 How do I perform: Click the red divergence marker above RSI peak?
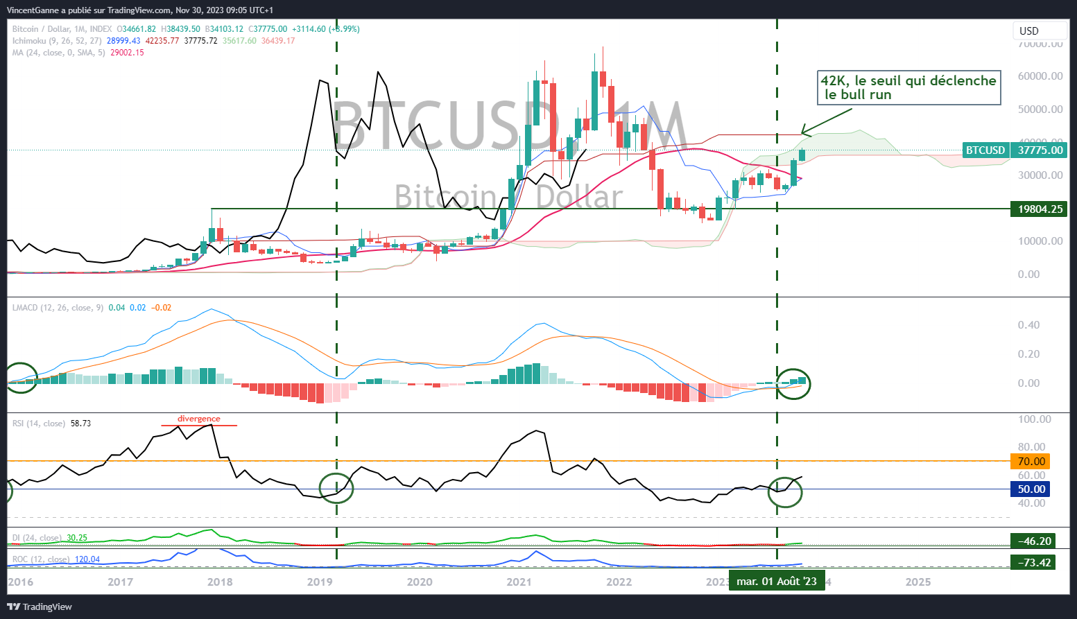tap(199, 420)
